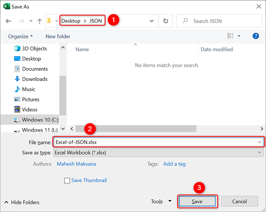The width and height of the screenshot is (266, 212).
Task: Select the Music folder icon
Action: pyautogui.click(x=17, y=89)
